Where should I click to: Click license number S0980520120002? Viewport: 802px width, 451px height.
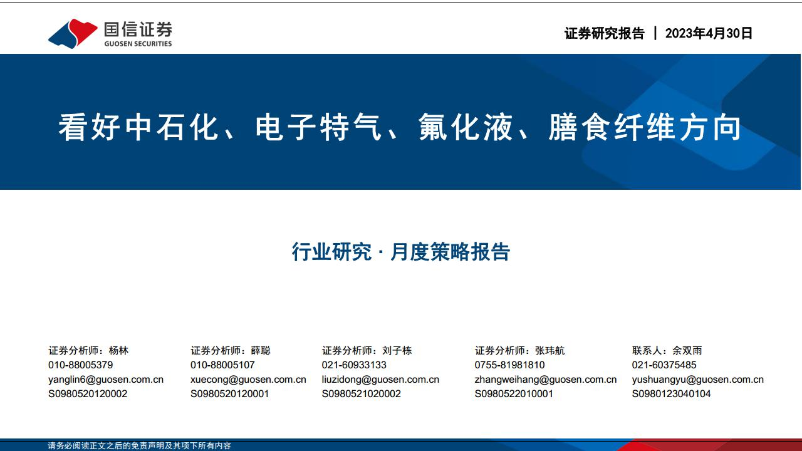click(88, 394)
